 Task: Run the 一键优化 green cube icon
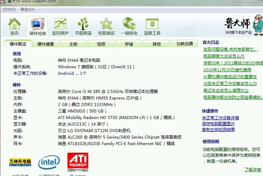tap(129, 27)
